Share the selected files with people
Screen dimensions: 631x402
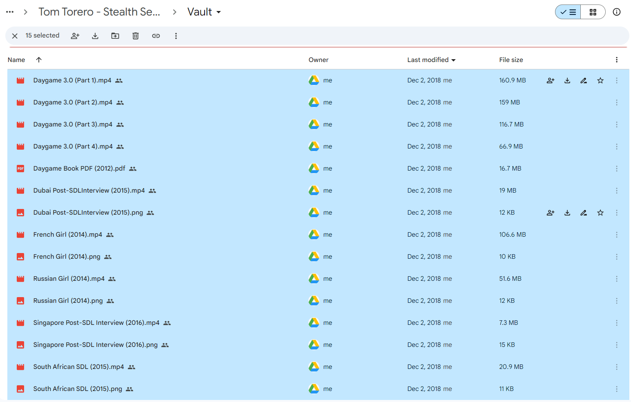click(x=75, y=36)
